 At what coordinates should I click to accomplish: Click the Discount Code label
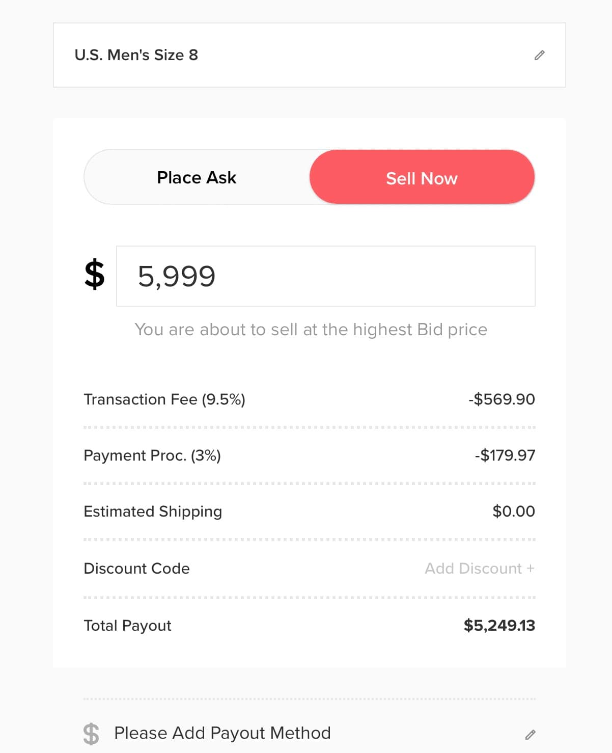(x=136, y=568)
